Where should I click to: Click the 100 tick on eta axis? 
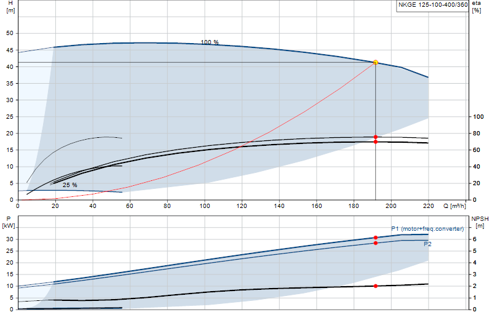pos(478,117)
